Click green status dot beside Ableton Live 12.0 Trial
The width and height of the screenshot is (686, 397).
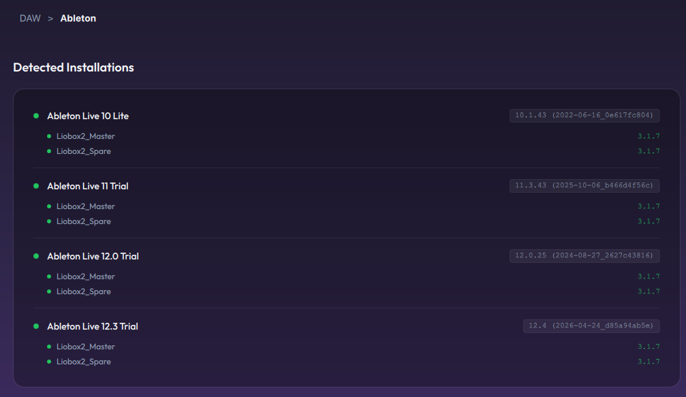(36, 256)
